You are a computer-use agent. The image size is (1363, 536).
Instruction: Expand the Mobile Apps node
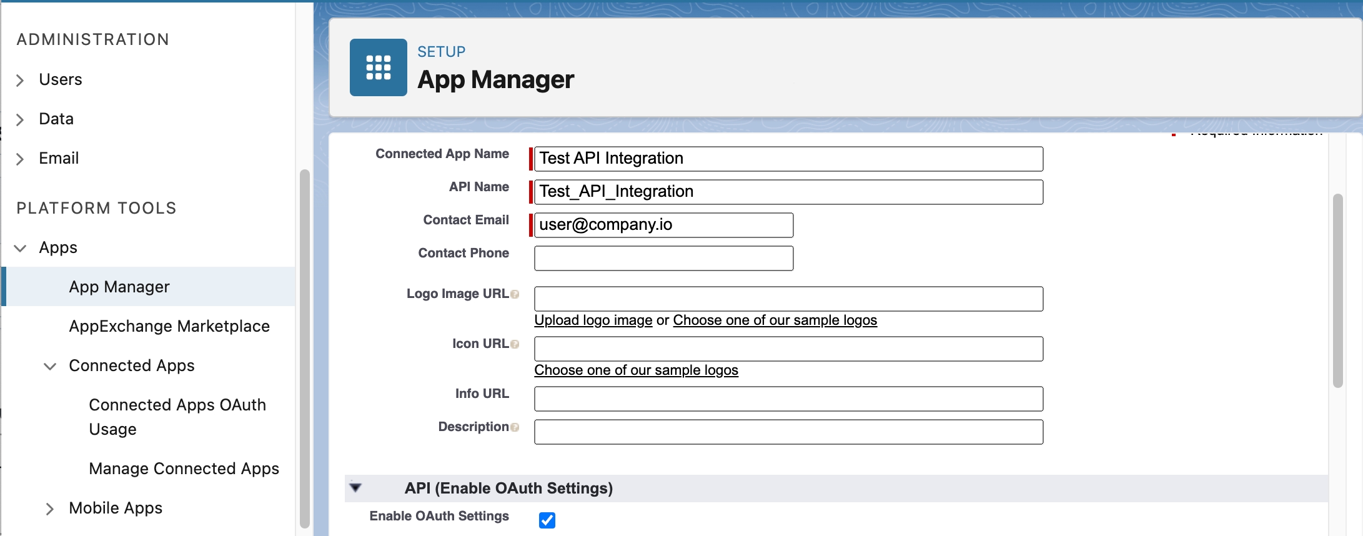coord(50,509)
